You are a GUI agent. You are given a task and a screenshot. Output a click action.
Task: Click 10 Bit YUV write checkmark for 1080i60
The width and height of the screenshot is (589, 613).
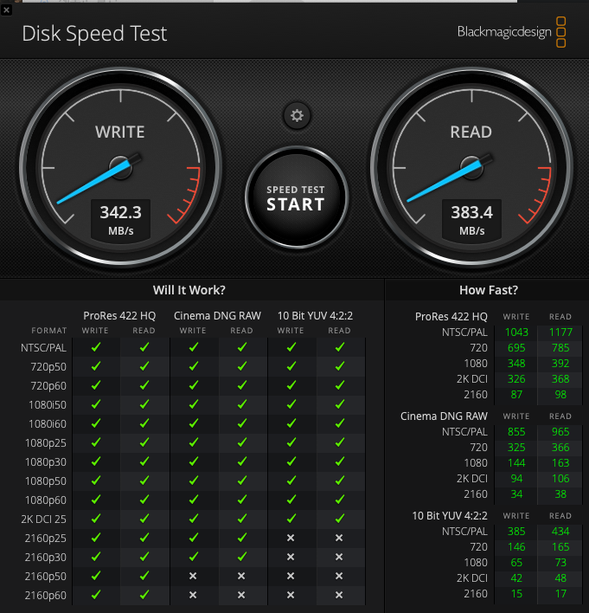click(291, 423)
